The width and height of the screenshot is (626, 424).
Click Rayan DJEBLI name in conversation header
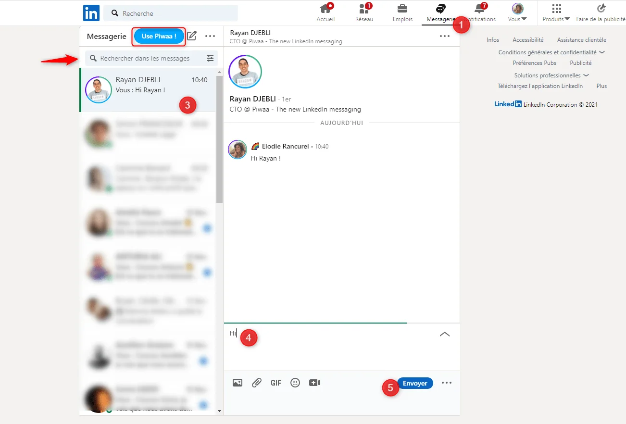click(x=250, y=33)
